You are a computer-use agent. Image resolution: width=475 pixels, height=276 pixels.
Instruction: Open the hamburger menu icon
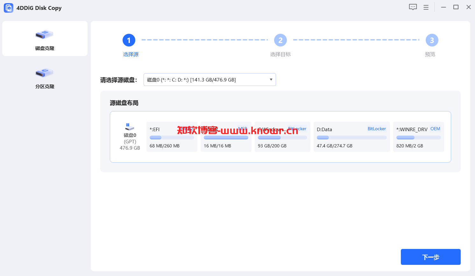point(426,7)
